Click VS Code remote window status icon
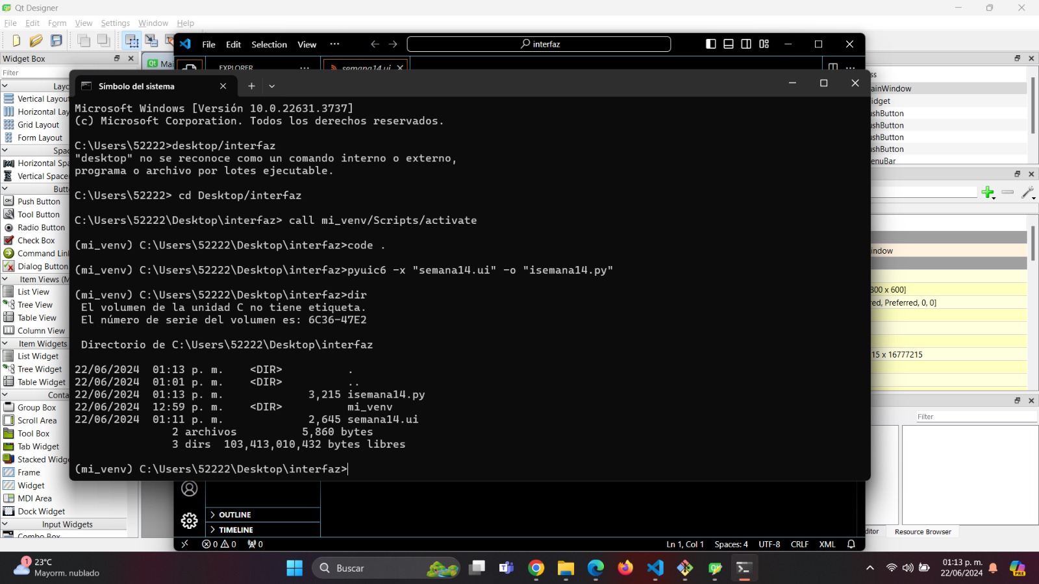 click(185, 544)
